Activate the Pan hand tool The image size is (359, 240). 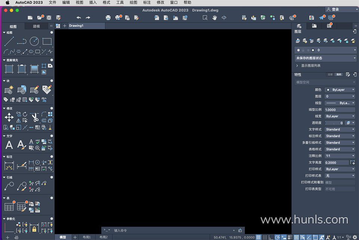coord(215,18)
